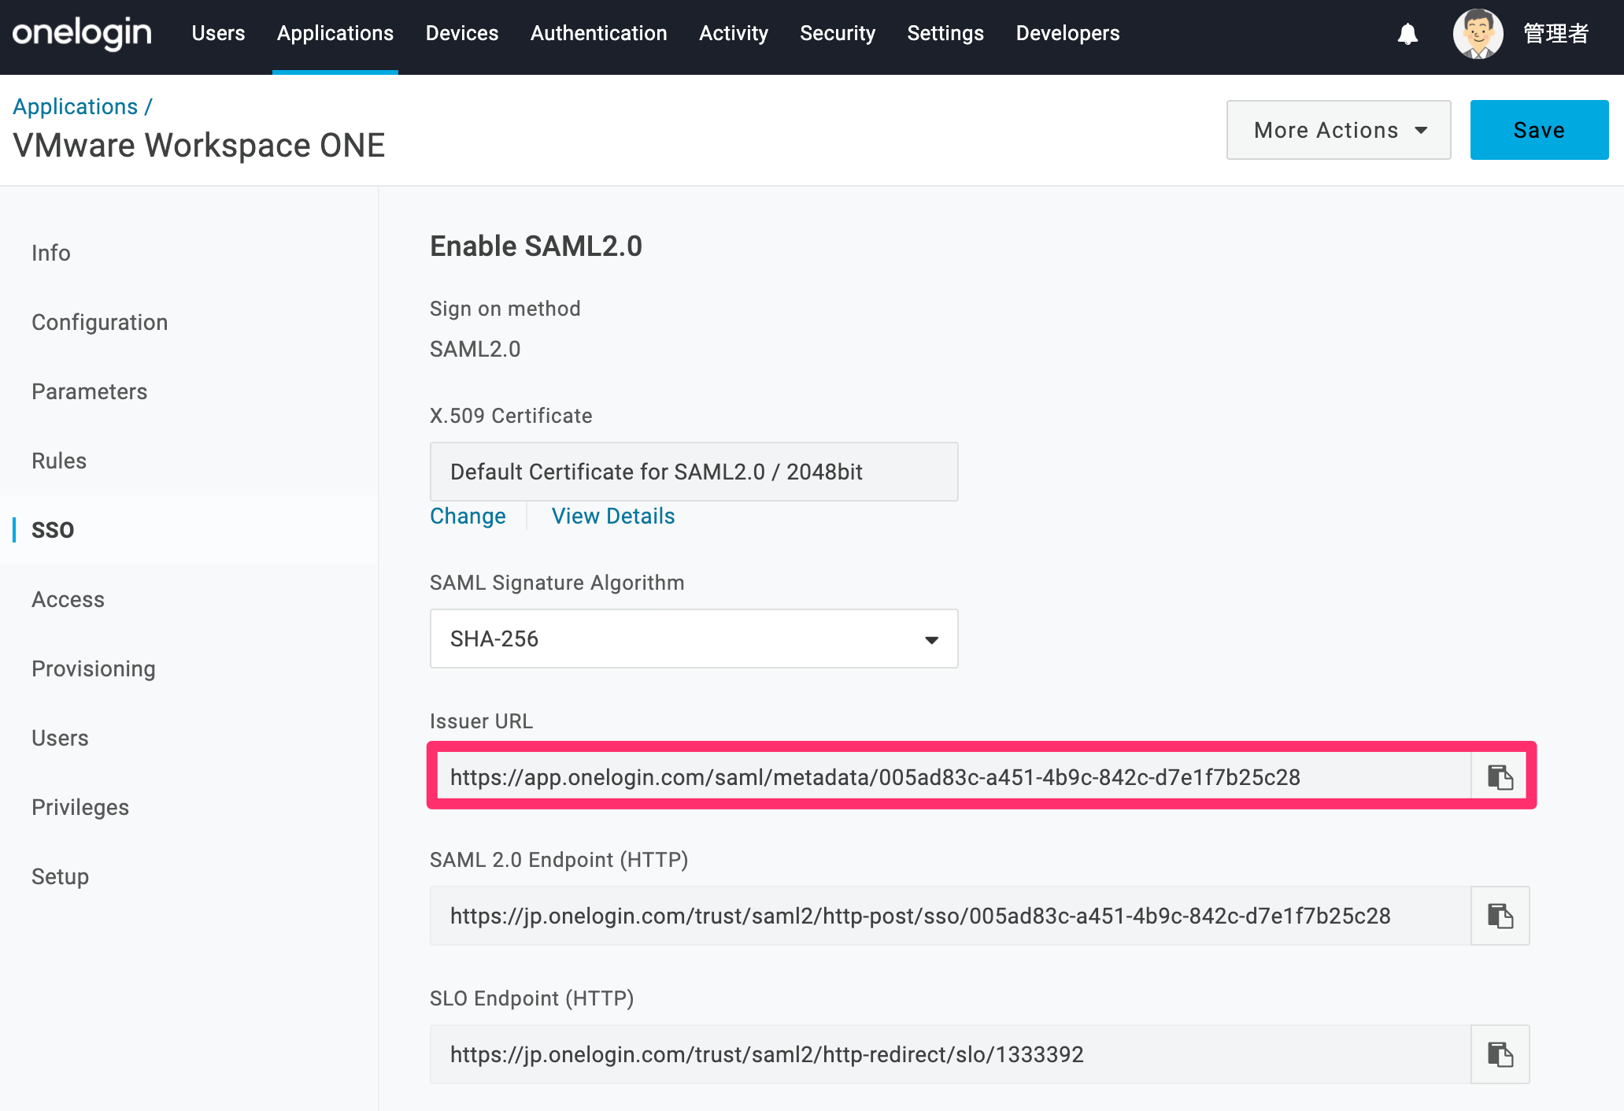Open the SAML Signature Algorithm dropdown
Image resolution: width=1624 pixels, height=1111 pixels.
coord(694,639)
